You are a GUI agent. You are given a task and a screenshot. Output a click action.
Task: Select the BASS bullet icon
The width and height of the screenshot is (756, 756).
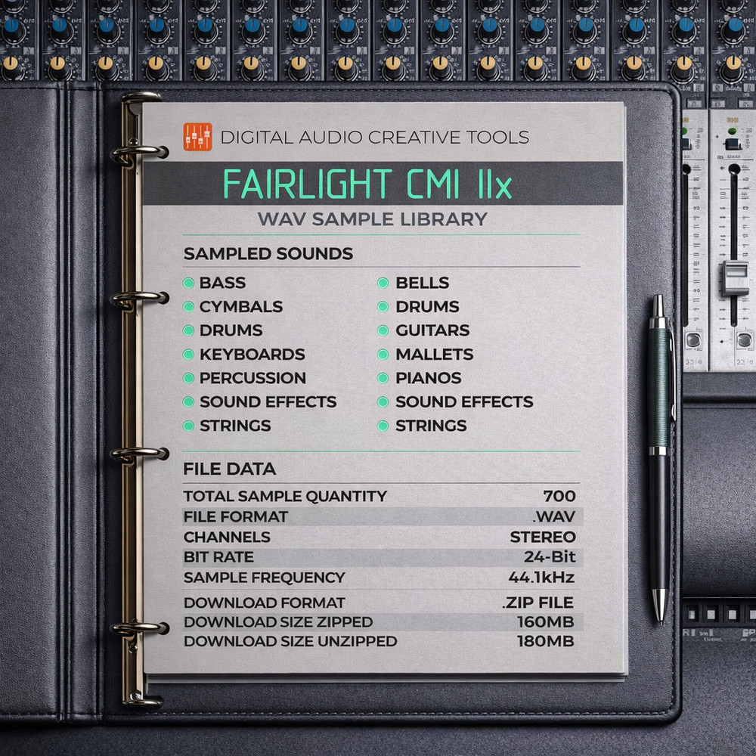tap(188, 283)
